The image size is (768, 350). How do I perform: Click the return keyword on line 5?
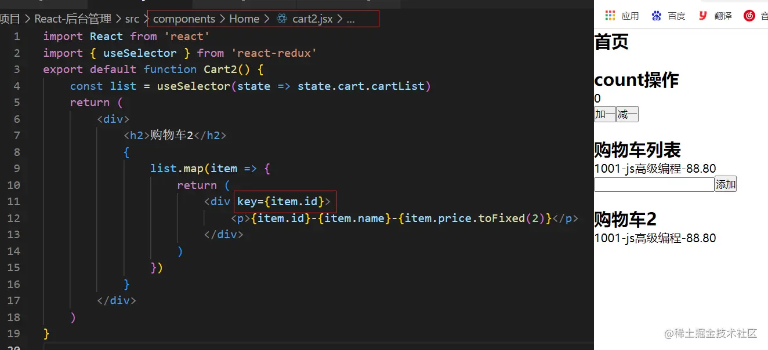click(x=90, y=103)
